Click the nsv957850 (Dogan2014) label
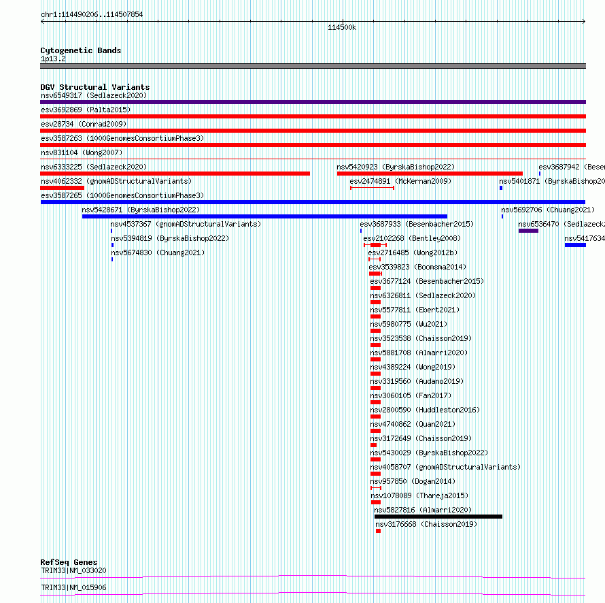Screen dimensions: 605x603 click(413, 481)
